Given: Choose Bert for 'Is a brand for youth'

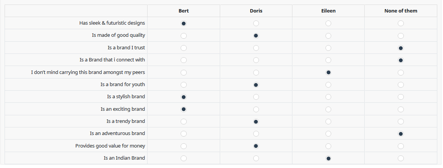Looking at the screenshot, I should point(184,85).
